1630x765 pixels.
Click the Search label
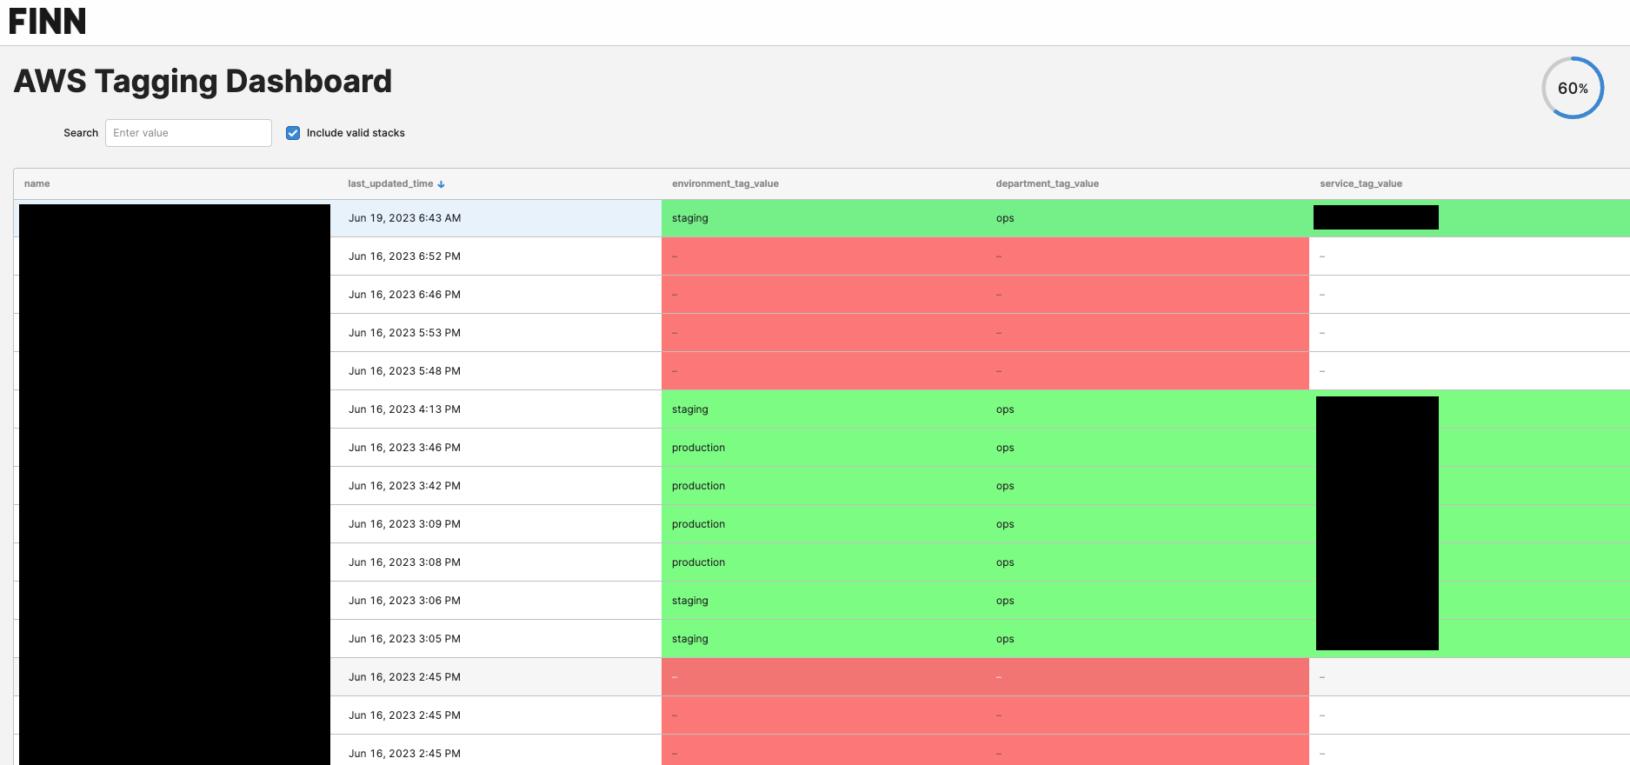(x=81, y=133)
